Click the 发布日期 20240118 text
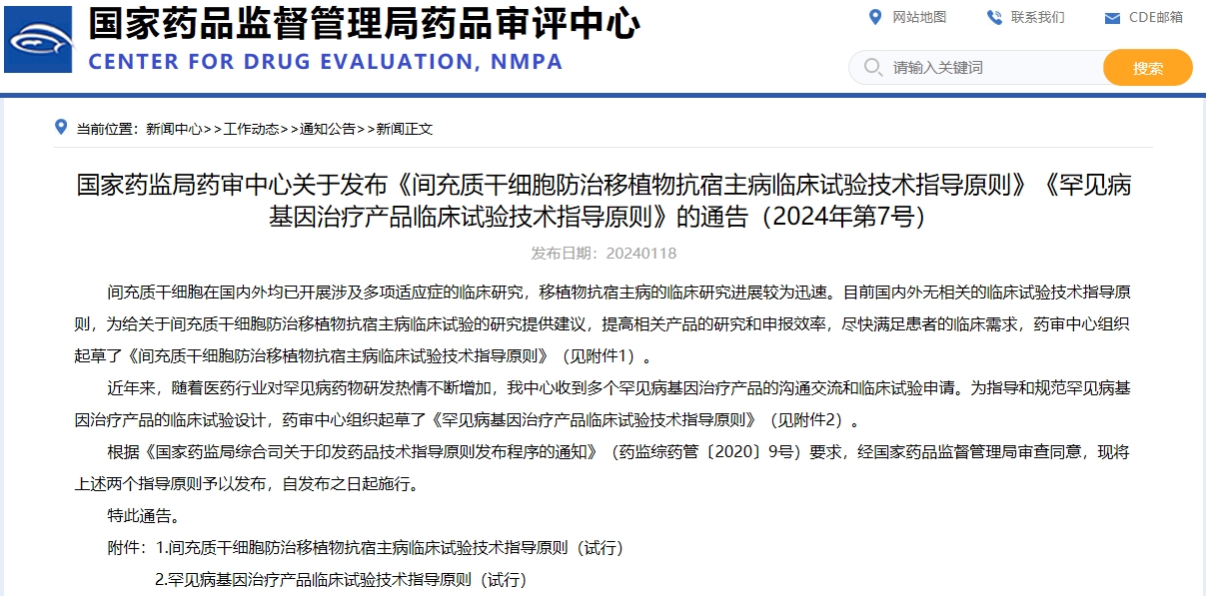The height and width of the screenshot is (596, 1206). pyautogui.click(x=603, y=254)
